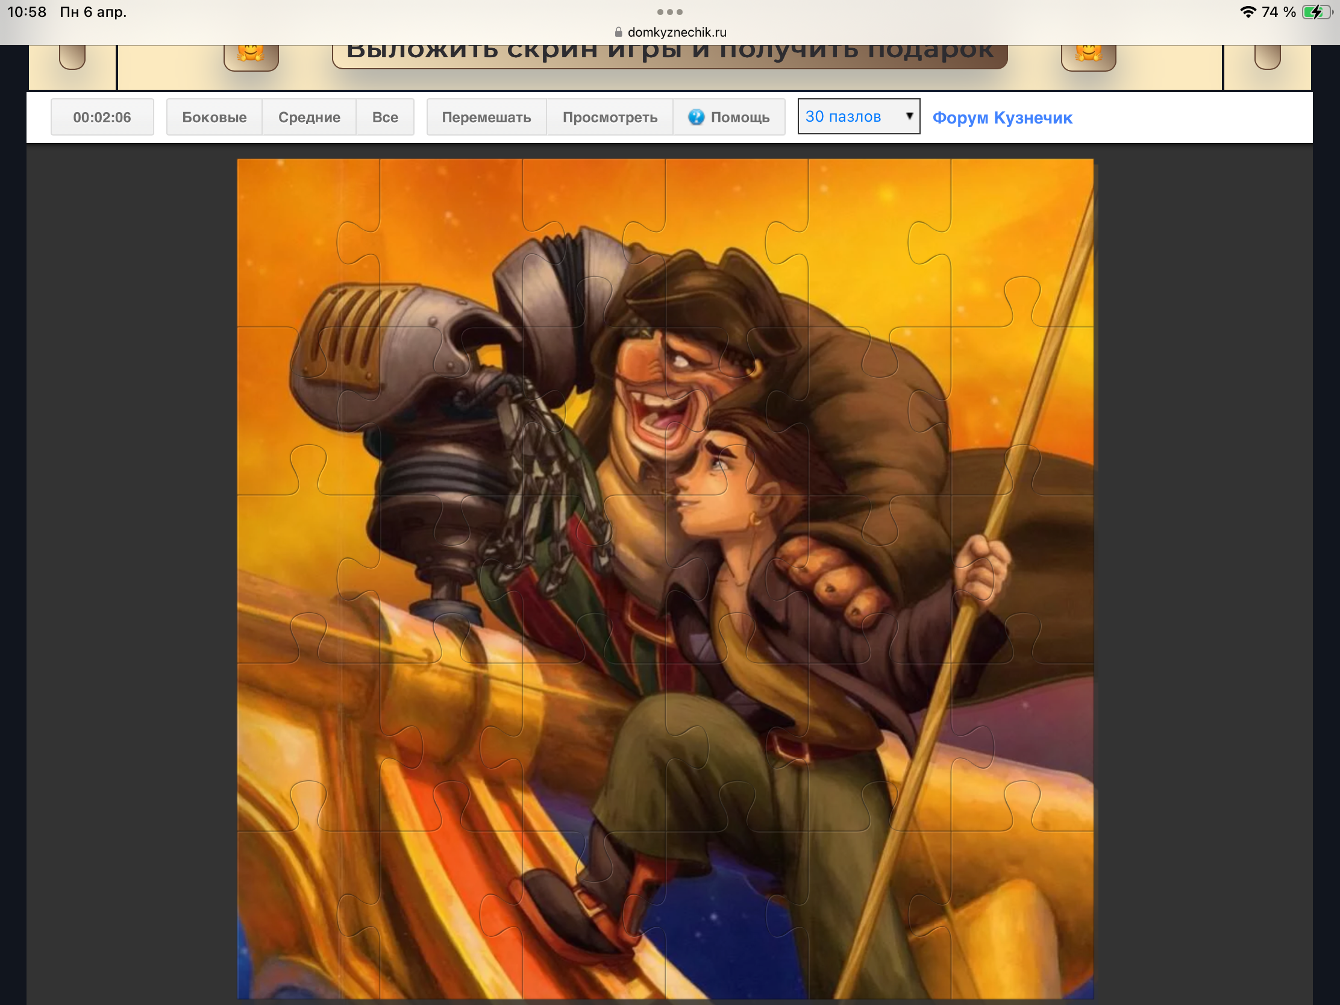This screenshot has height=1005, width=1340.
Task: Tap the three-dot multitasking icon at top
Action: [x=669, y=12]
